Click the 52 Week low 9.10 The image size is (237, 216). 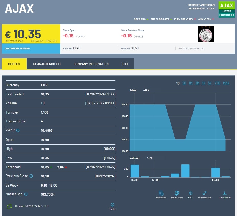pos(44,186)
